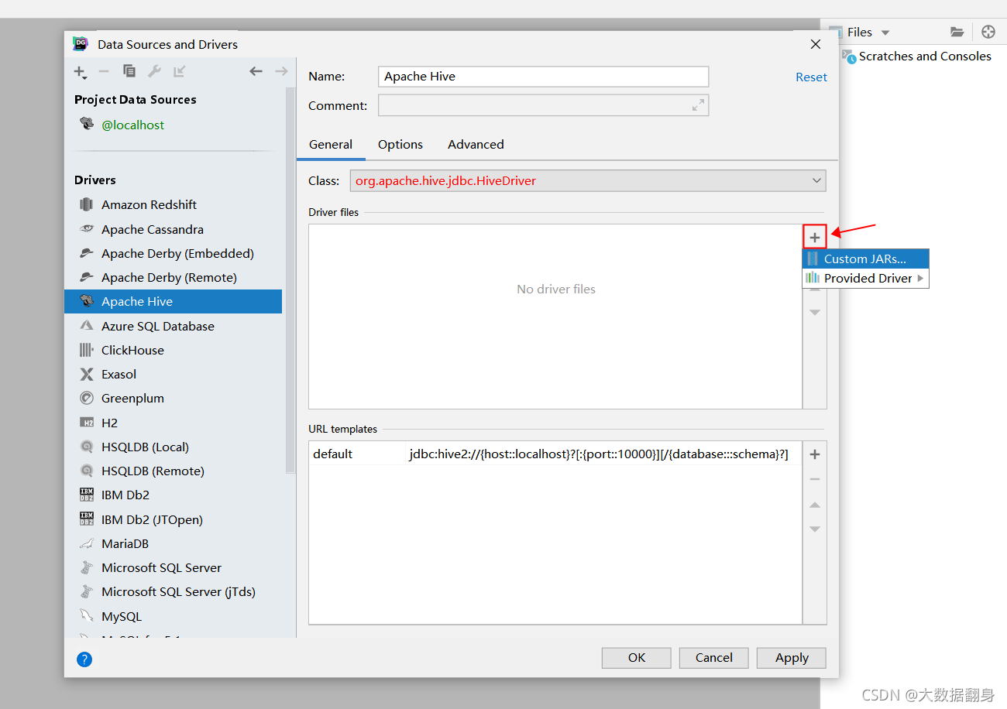Image resolution: width=1007 pixels, height=709 pixels.
Task: Expand the Comment field with arrows icon
Action: 698,105
